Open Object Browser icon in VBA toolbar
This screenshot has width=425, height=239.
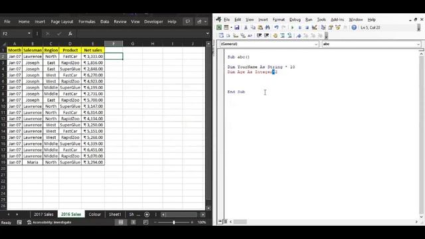point(338,27)
